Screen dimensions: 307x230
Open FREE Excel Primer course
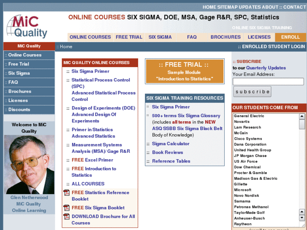[x=92, y=160]
